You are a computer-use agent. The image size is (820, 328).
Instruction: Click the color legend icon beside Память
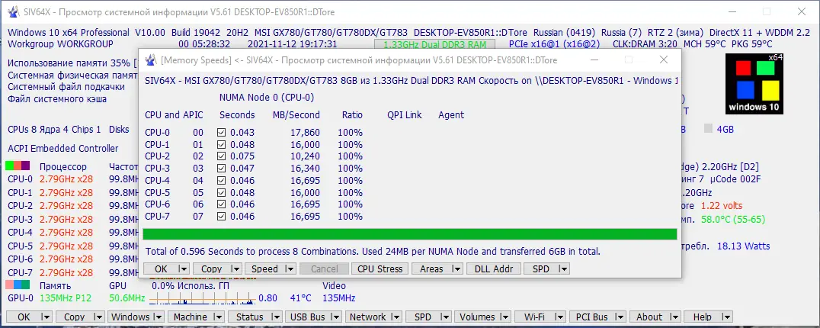tap(18, 285)
